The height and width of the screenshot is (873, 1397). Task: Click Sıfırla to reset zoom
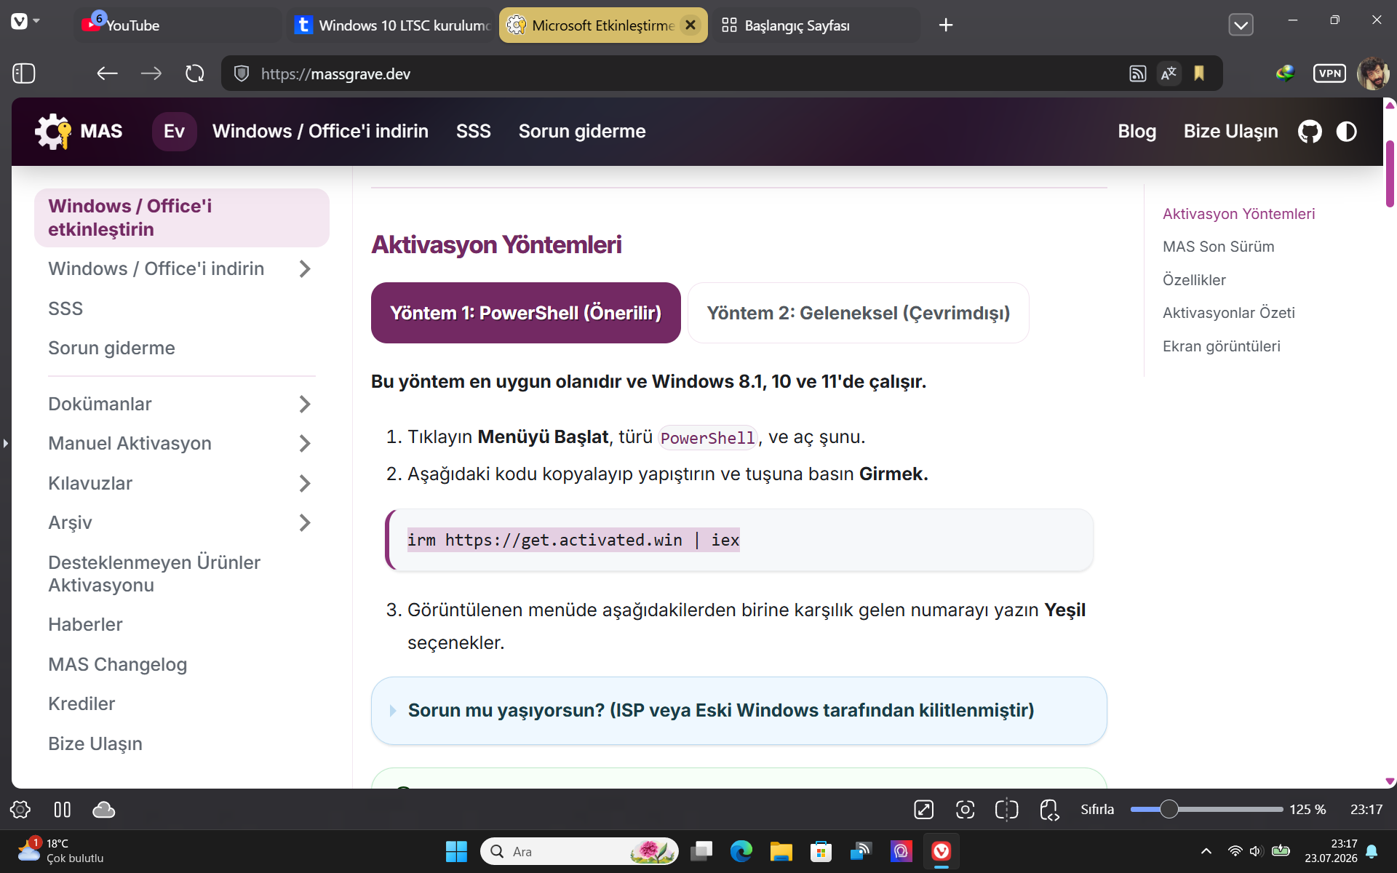click(x=1097, y=810)
